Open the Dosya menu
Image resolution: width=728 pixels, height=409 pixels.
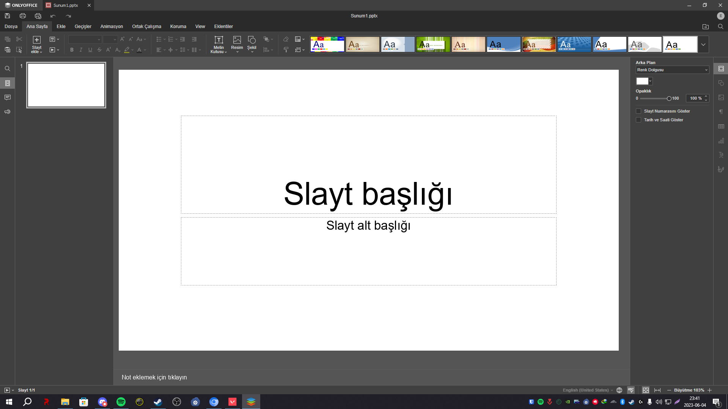click(x=11, y=27)
